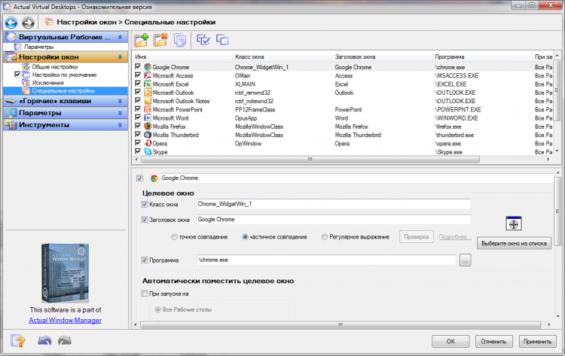The height and width of the screenshot is (356, 565).
Task: Click the overlapping windows toolbar icon
Action: click(x=222, y=40)
